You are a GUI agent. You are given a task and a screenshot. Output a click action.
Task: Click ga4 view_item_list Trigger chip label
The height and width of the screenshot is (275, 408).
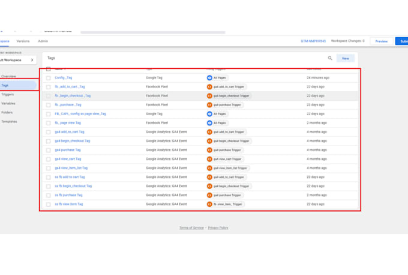[x=230, y=168]
